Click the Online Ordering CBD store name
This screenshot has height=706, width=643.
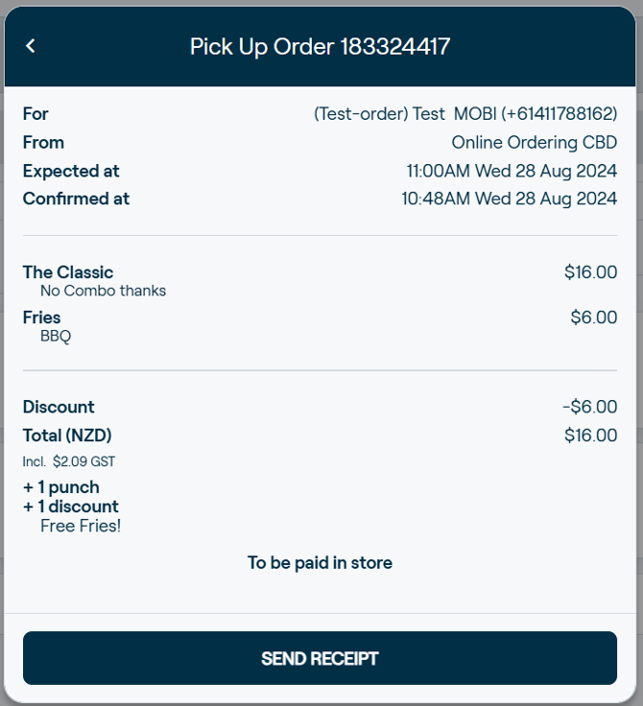tap(534, 142)
